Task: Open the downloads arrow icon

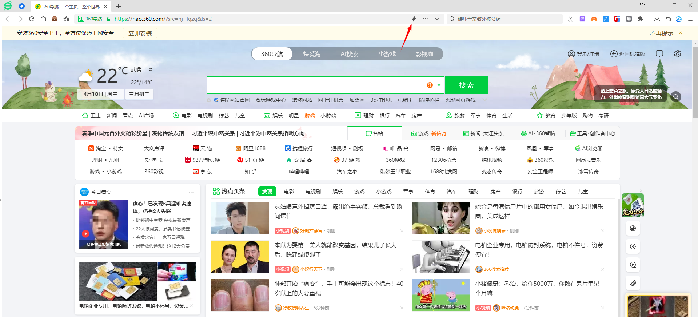Action: point(657,19)
